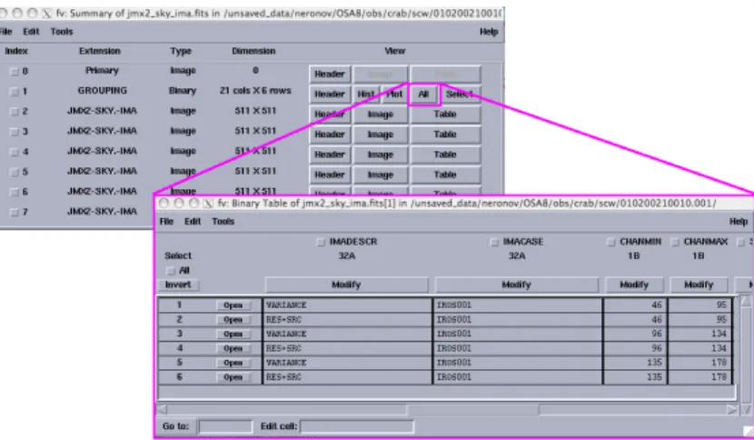Check the Select All checkbox
754x440 pixels.
tap(171, 271)
